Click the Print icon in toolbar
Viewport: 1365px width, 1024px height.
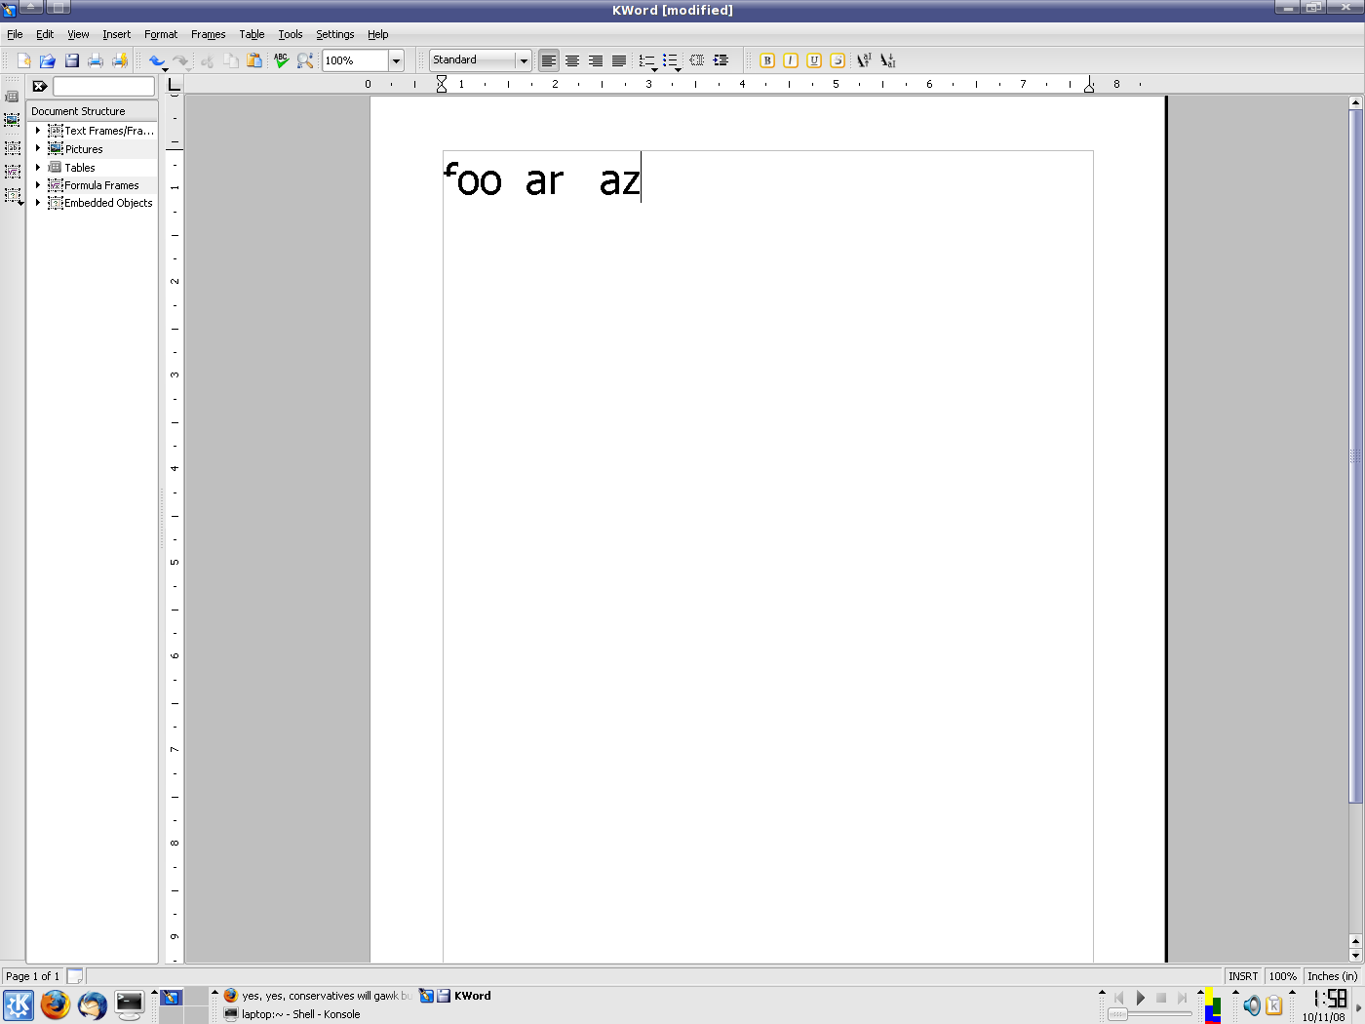click(96, 60)
